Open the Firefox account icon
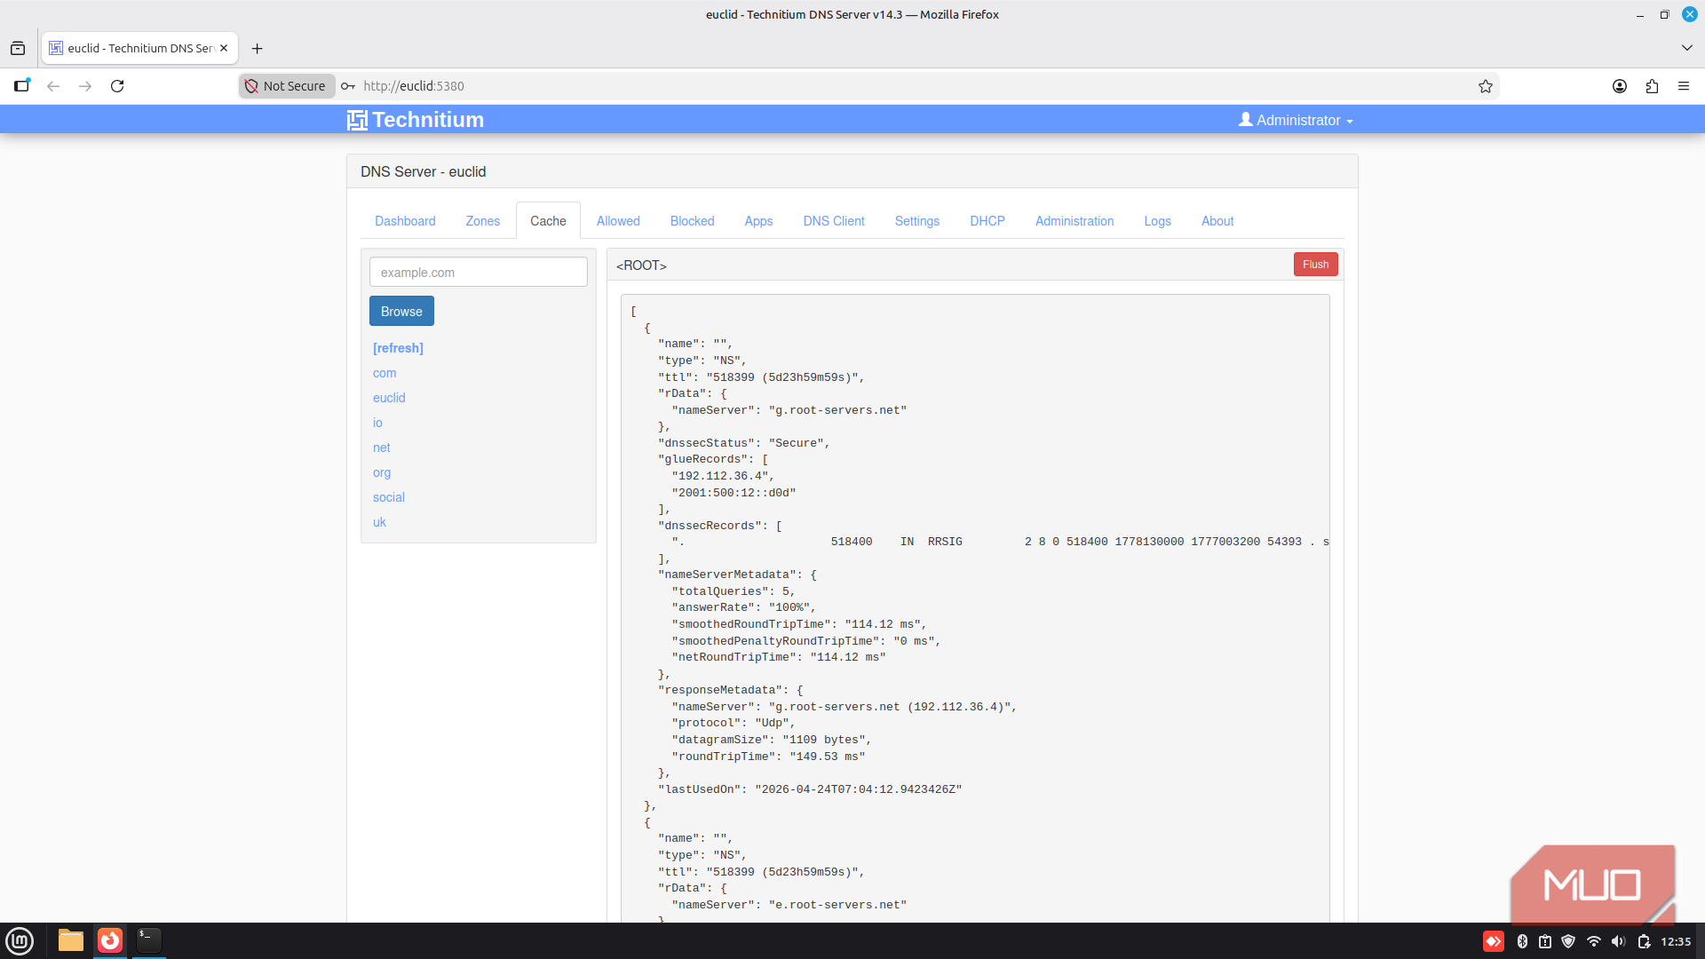Image resolution: width=1705 pixels, height=959 pixels. click(1620, 86)
